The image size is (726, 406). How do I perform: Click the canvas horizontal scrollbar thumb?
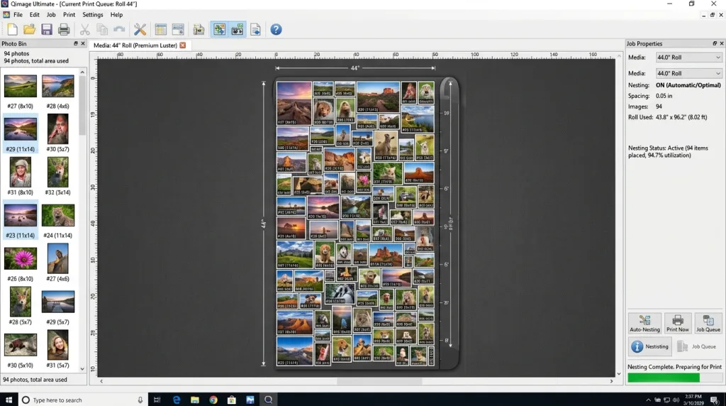[379, 381]
